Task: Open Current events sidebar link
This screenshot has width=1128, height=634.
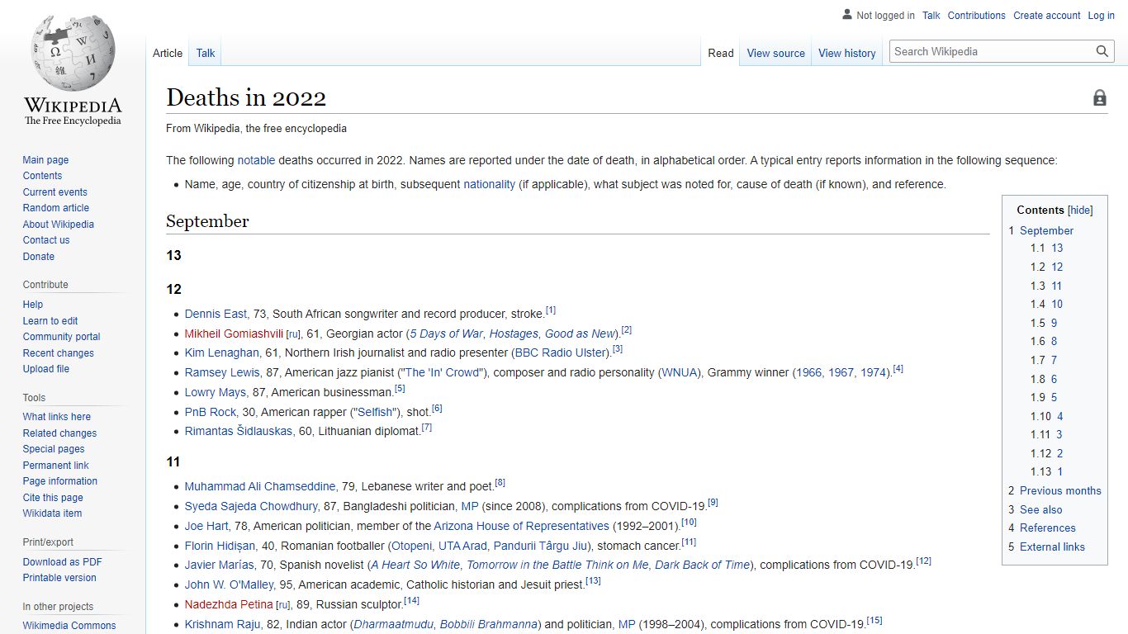Action: coord(55,192)
